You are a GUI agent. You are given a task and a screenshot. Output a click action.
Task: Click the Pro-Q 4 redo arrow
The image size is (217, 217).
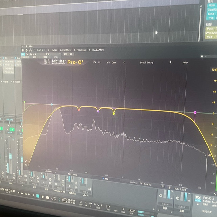coord(99,62)
